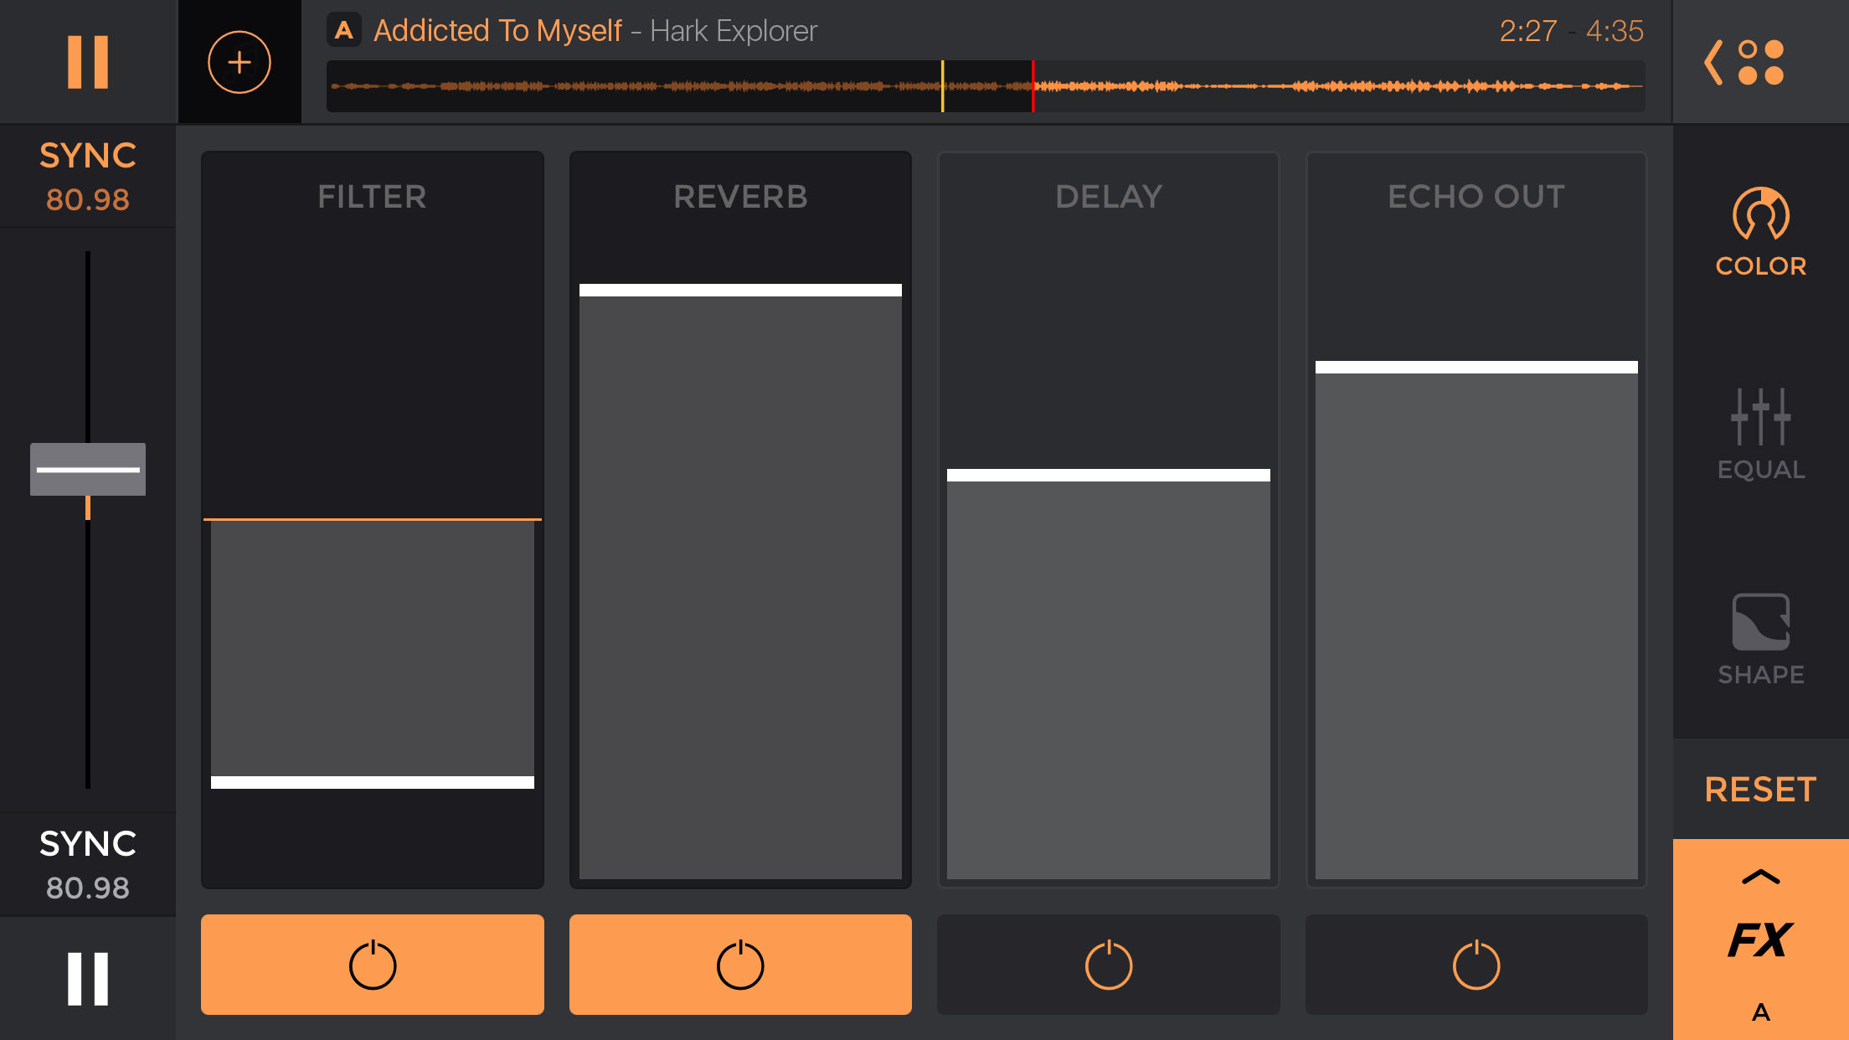
Task: Enable the ECHO OUT power button
Action: (1476, 965)
